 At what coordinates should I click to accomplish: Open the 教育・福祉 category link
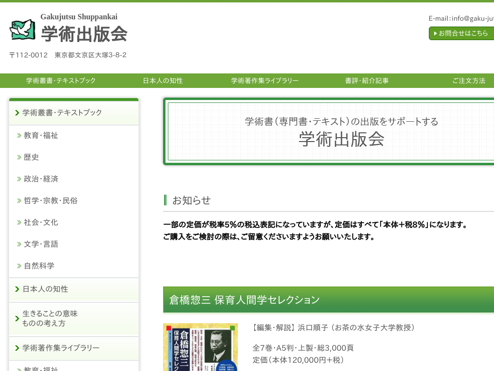pyautogui.click(x=40, y=135)
